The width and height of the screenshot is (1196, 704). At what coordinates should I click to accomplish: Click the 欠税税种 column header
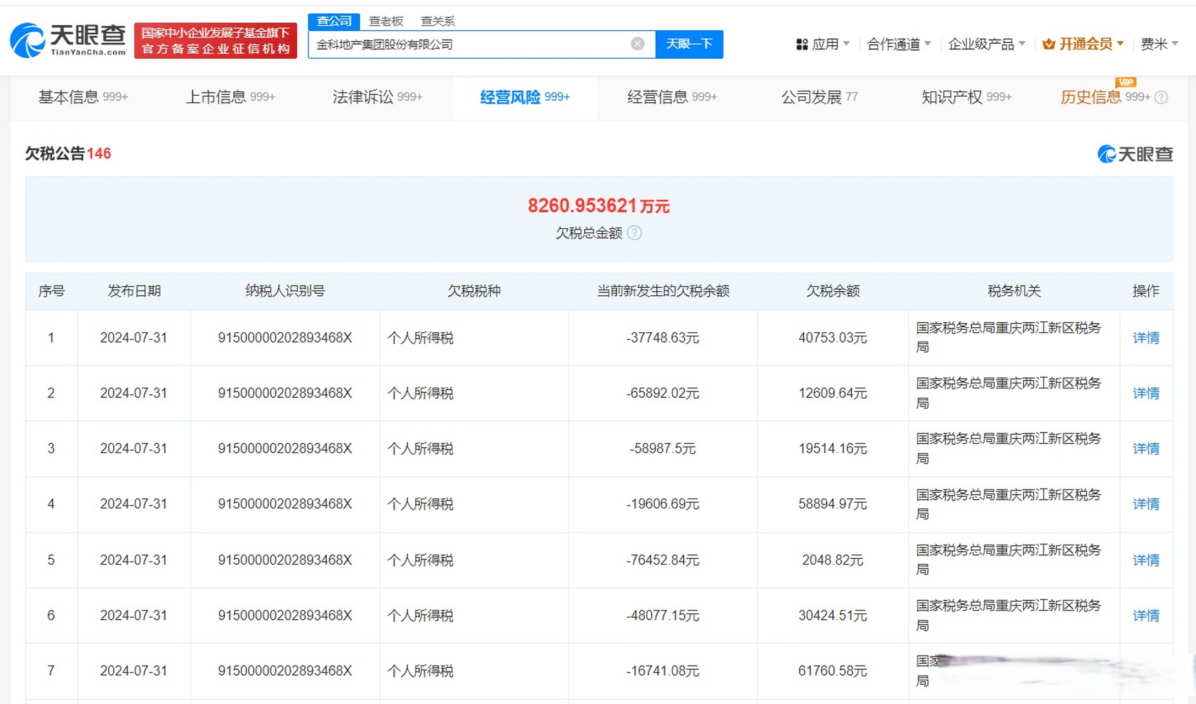click(474, 291)
